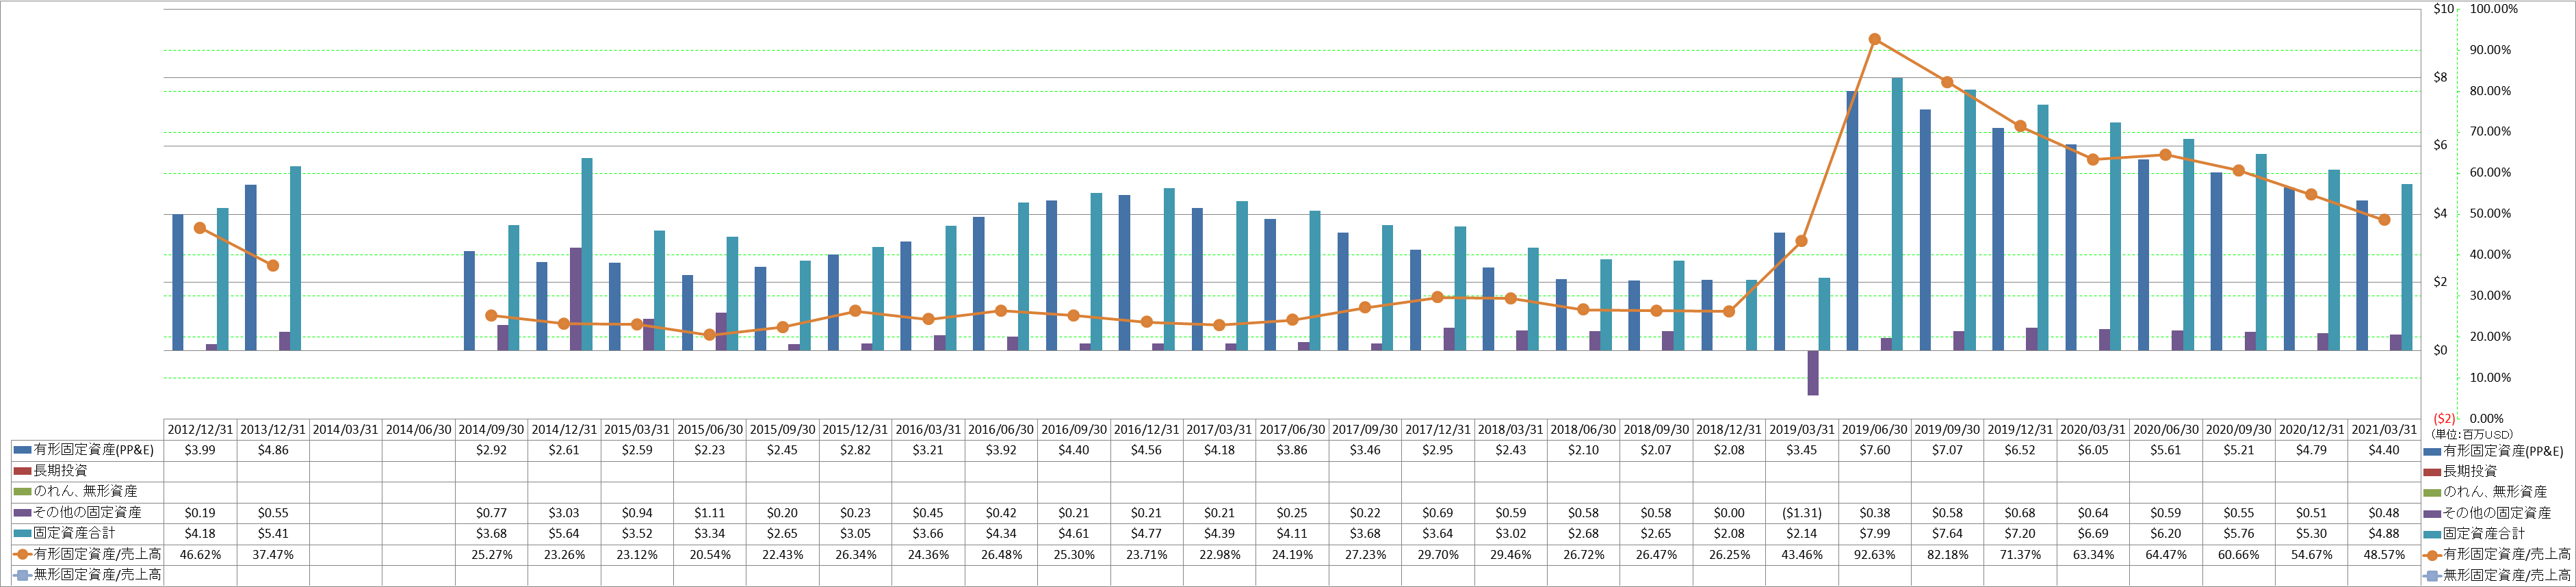Select the $5.64 fixed assets total cell
The width and height of the screenshot is (2576, 587).
point(565,534)
